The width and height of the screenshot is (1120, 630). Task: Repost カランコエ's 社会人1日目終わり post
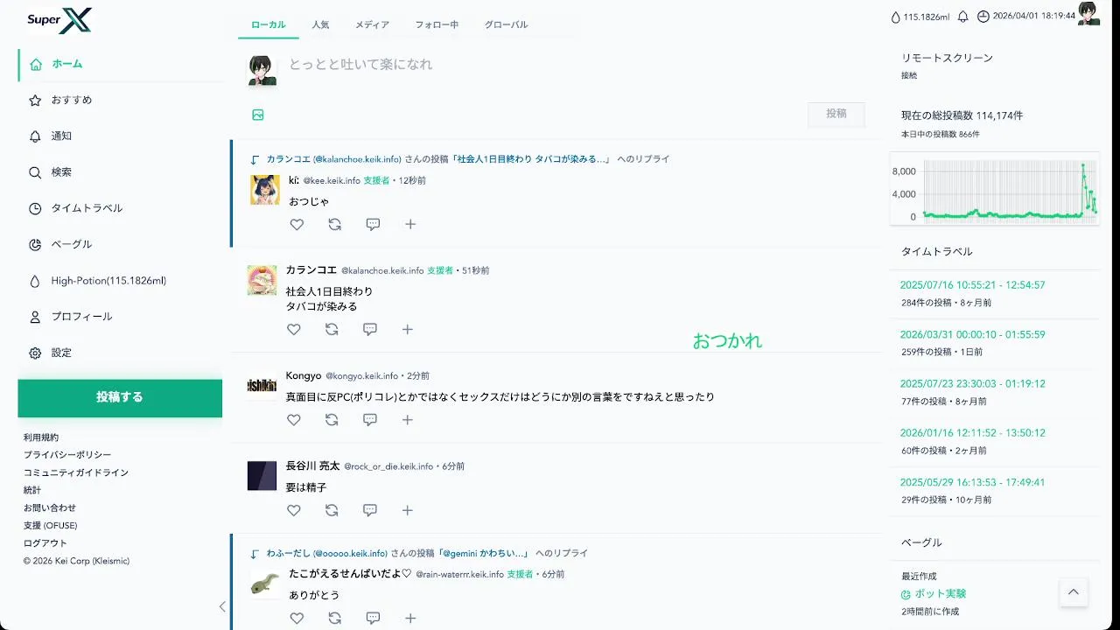(x=332, y=330)
